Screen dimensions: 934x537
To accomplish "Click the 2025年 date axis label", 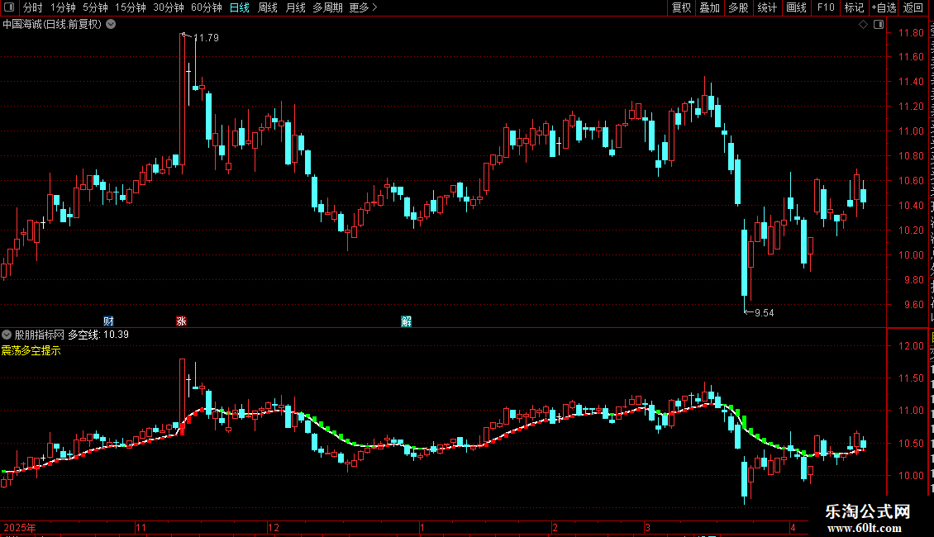I will [20, 527].
